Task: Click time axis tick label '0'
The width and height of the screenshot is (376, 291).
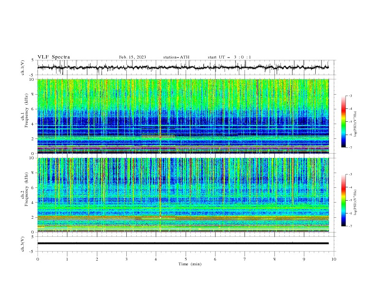Action: [x=38, y=259]
